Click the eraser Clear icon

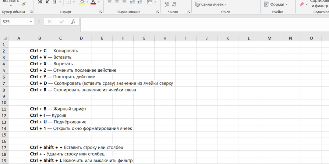[302, 4]
